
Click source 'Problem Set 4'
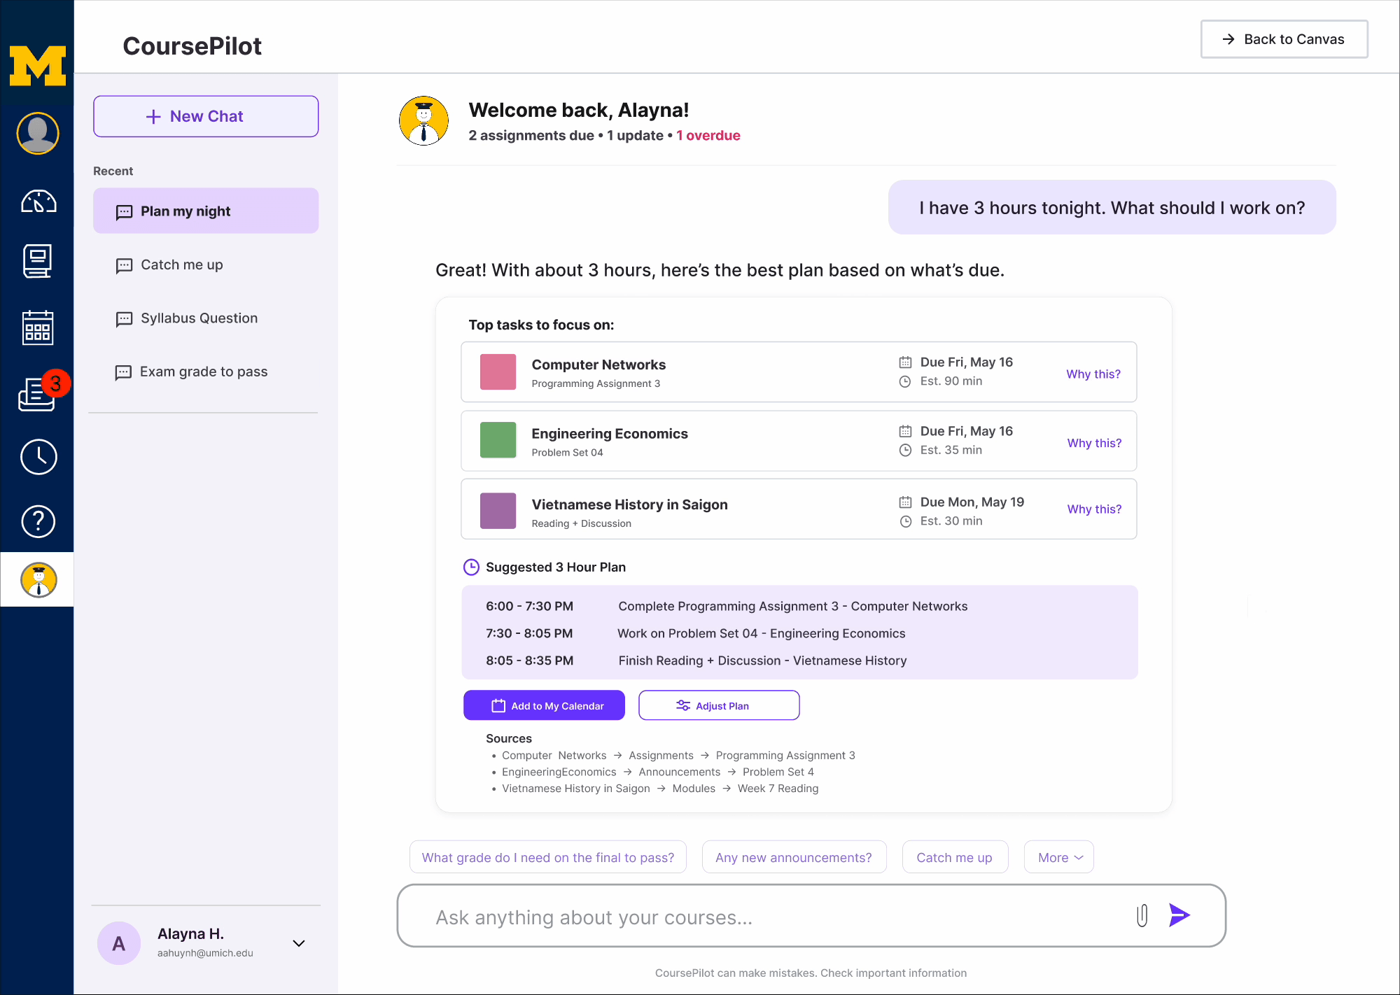point(778,772)
